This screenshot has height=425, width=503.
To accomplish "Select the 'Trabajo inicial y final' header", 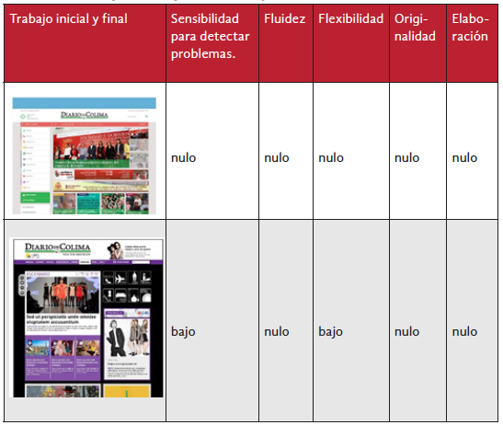I will pos(69,18).
